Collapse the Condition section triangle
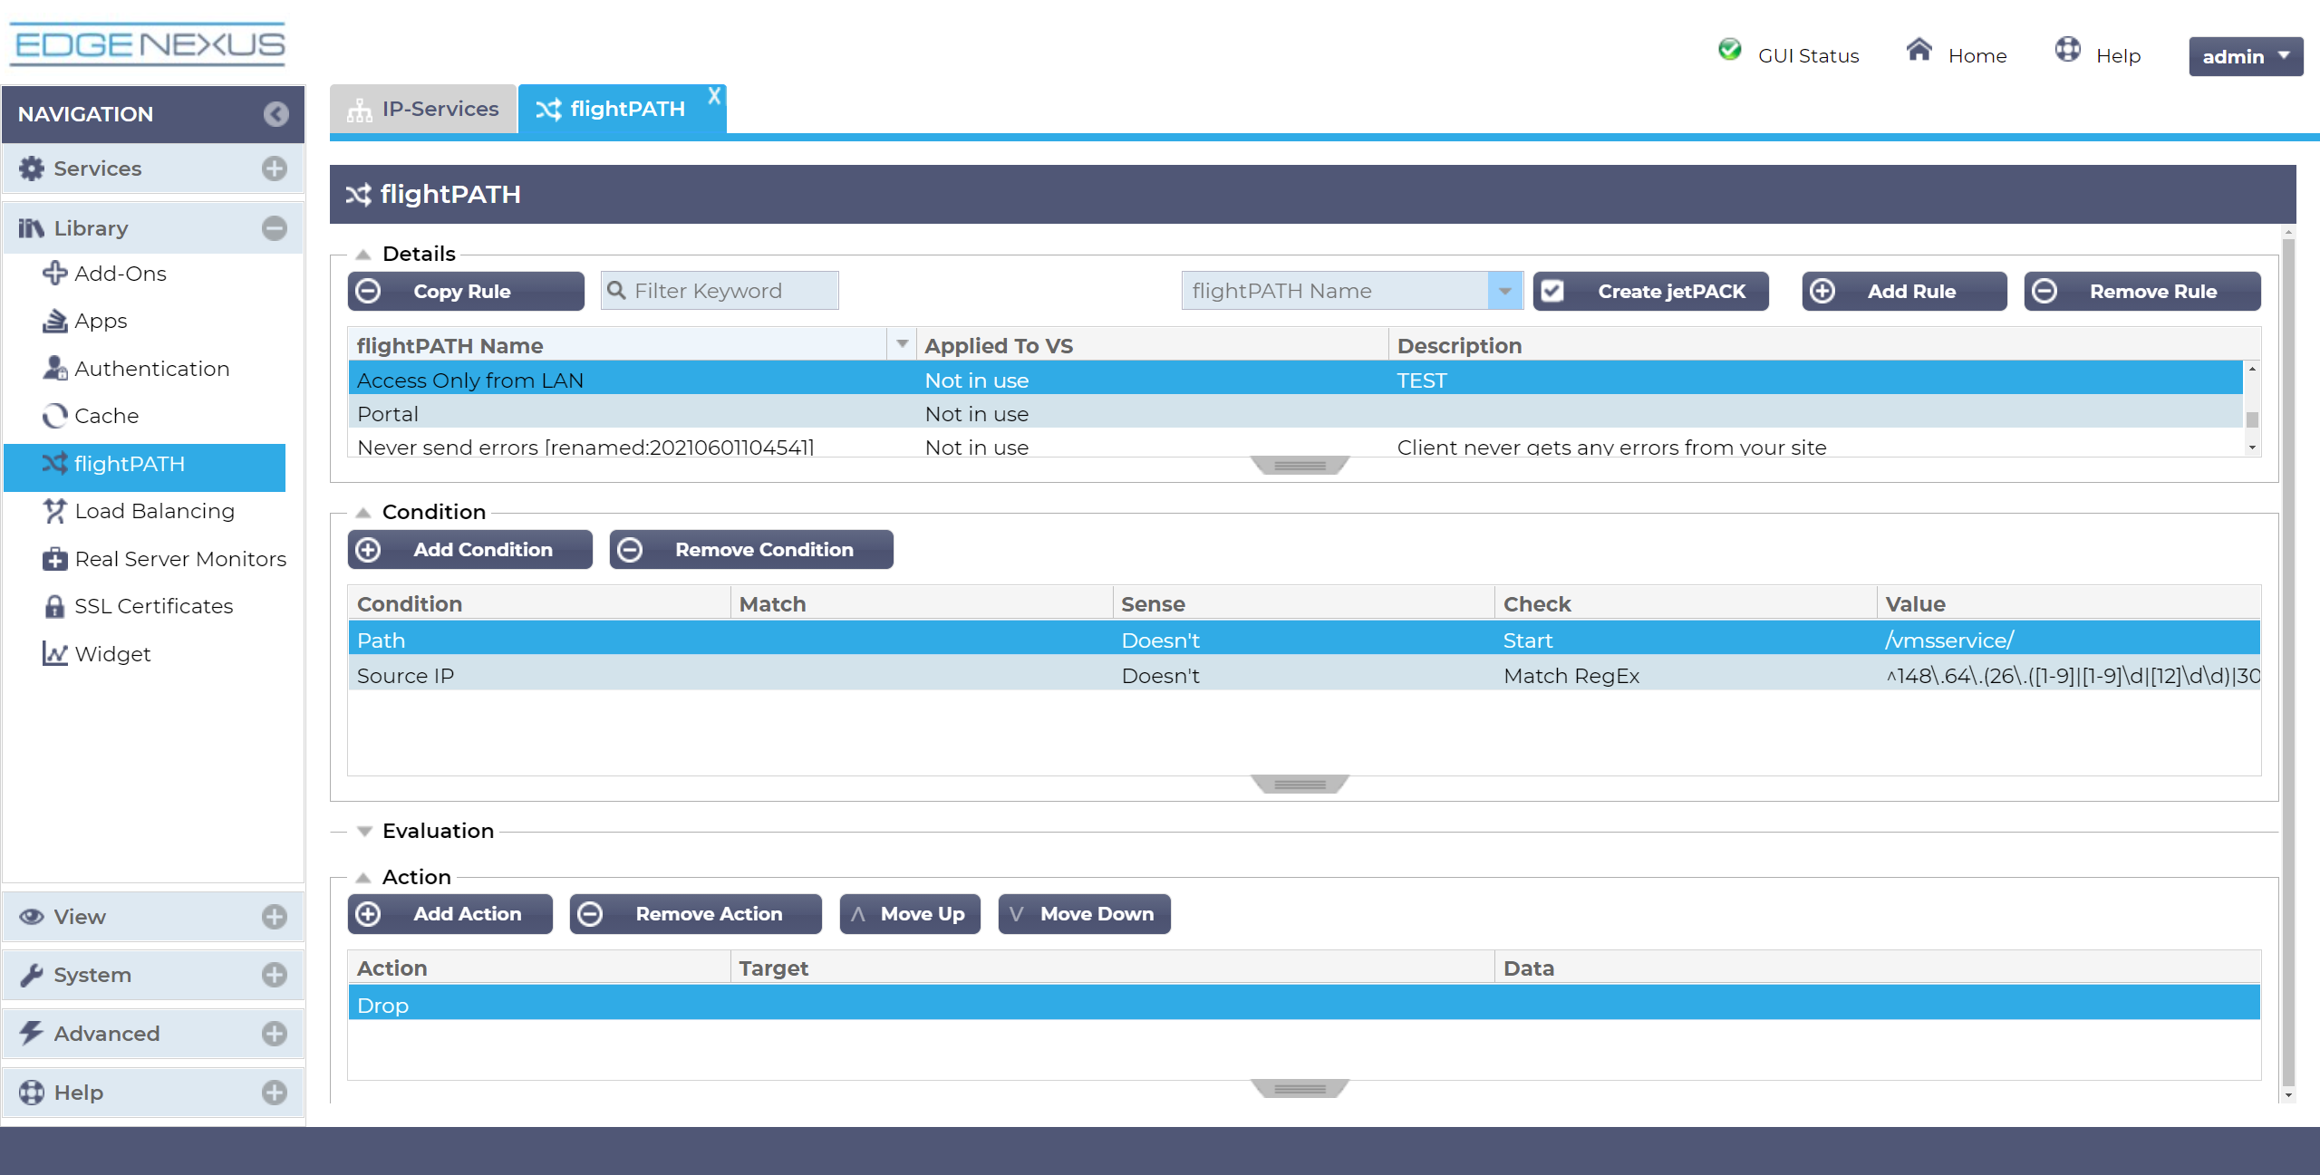The image size is (2320, 1175). [x=363, y=513]
